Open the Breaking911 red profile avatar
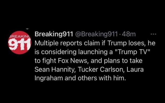 click(20, 42)
